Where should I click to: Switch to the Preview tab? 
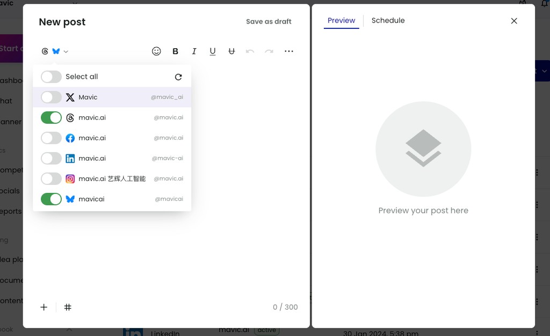point(341,20)
